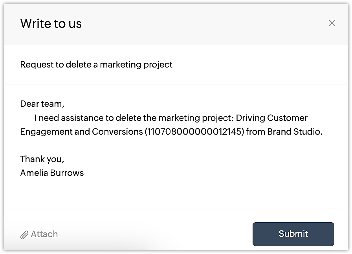Screen dimensions: 352x254
Task: Click empty footer area between Attach and Submit
Action: 155,234
